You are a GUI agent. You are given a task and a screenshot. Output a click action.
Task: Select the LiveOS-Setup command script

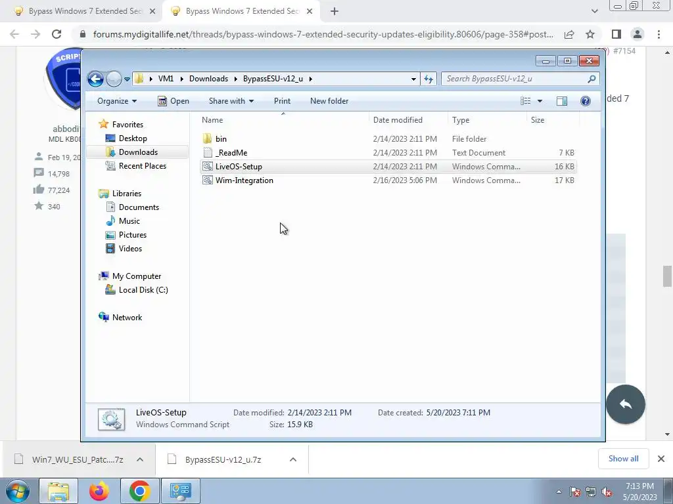coord(388,166)
